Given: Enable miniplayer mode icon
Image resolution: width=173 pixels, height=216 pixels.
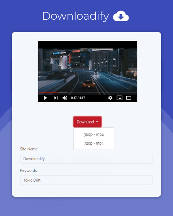Looking at the screenshot, I should point(119,98).
